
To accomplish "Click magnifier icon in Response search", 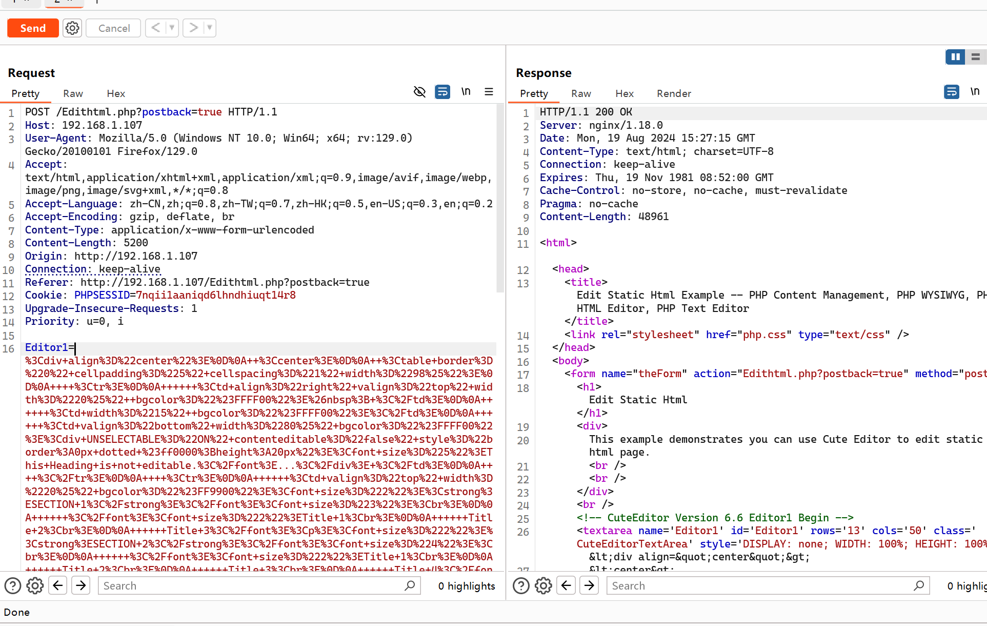I will coord(919,585).
